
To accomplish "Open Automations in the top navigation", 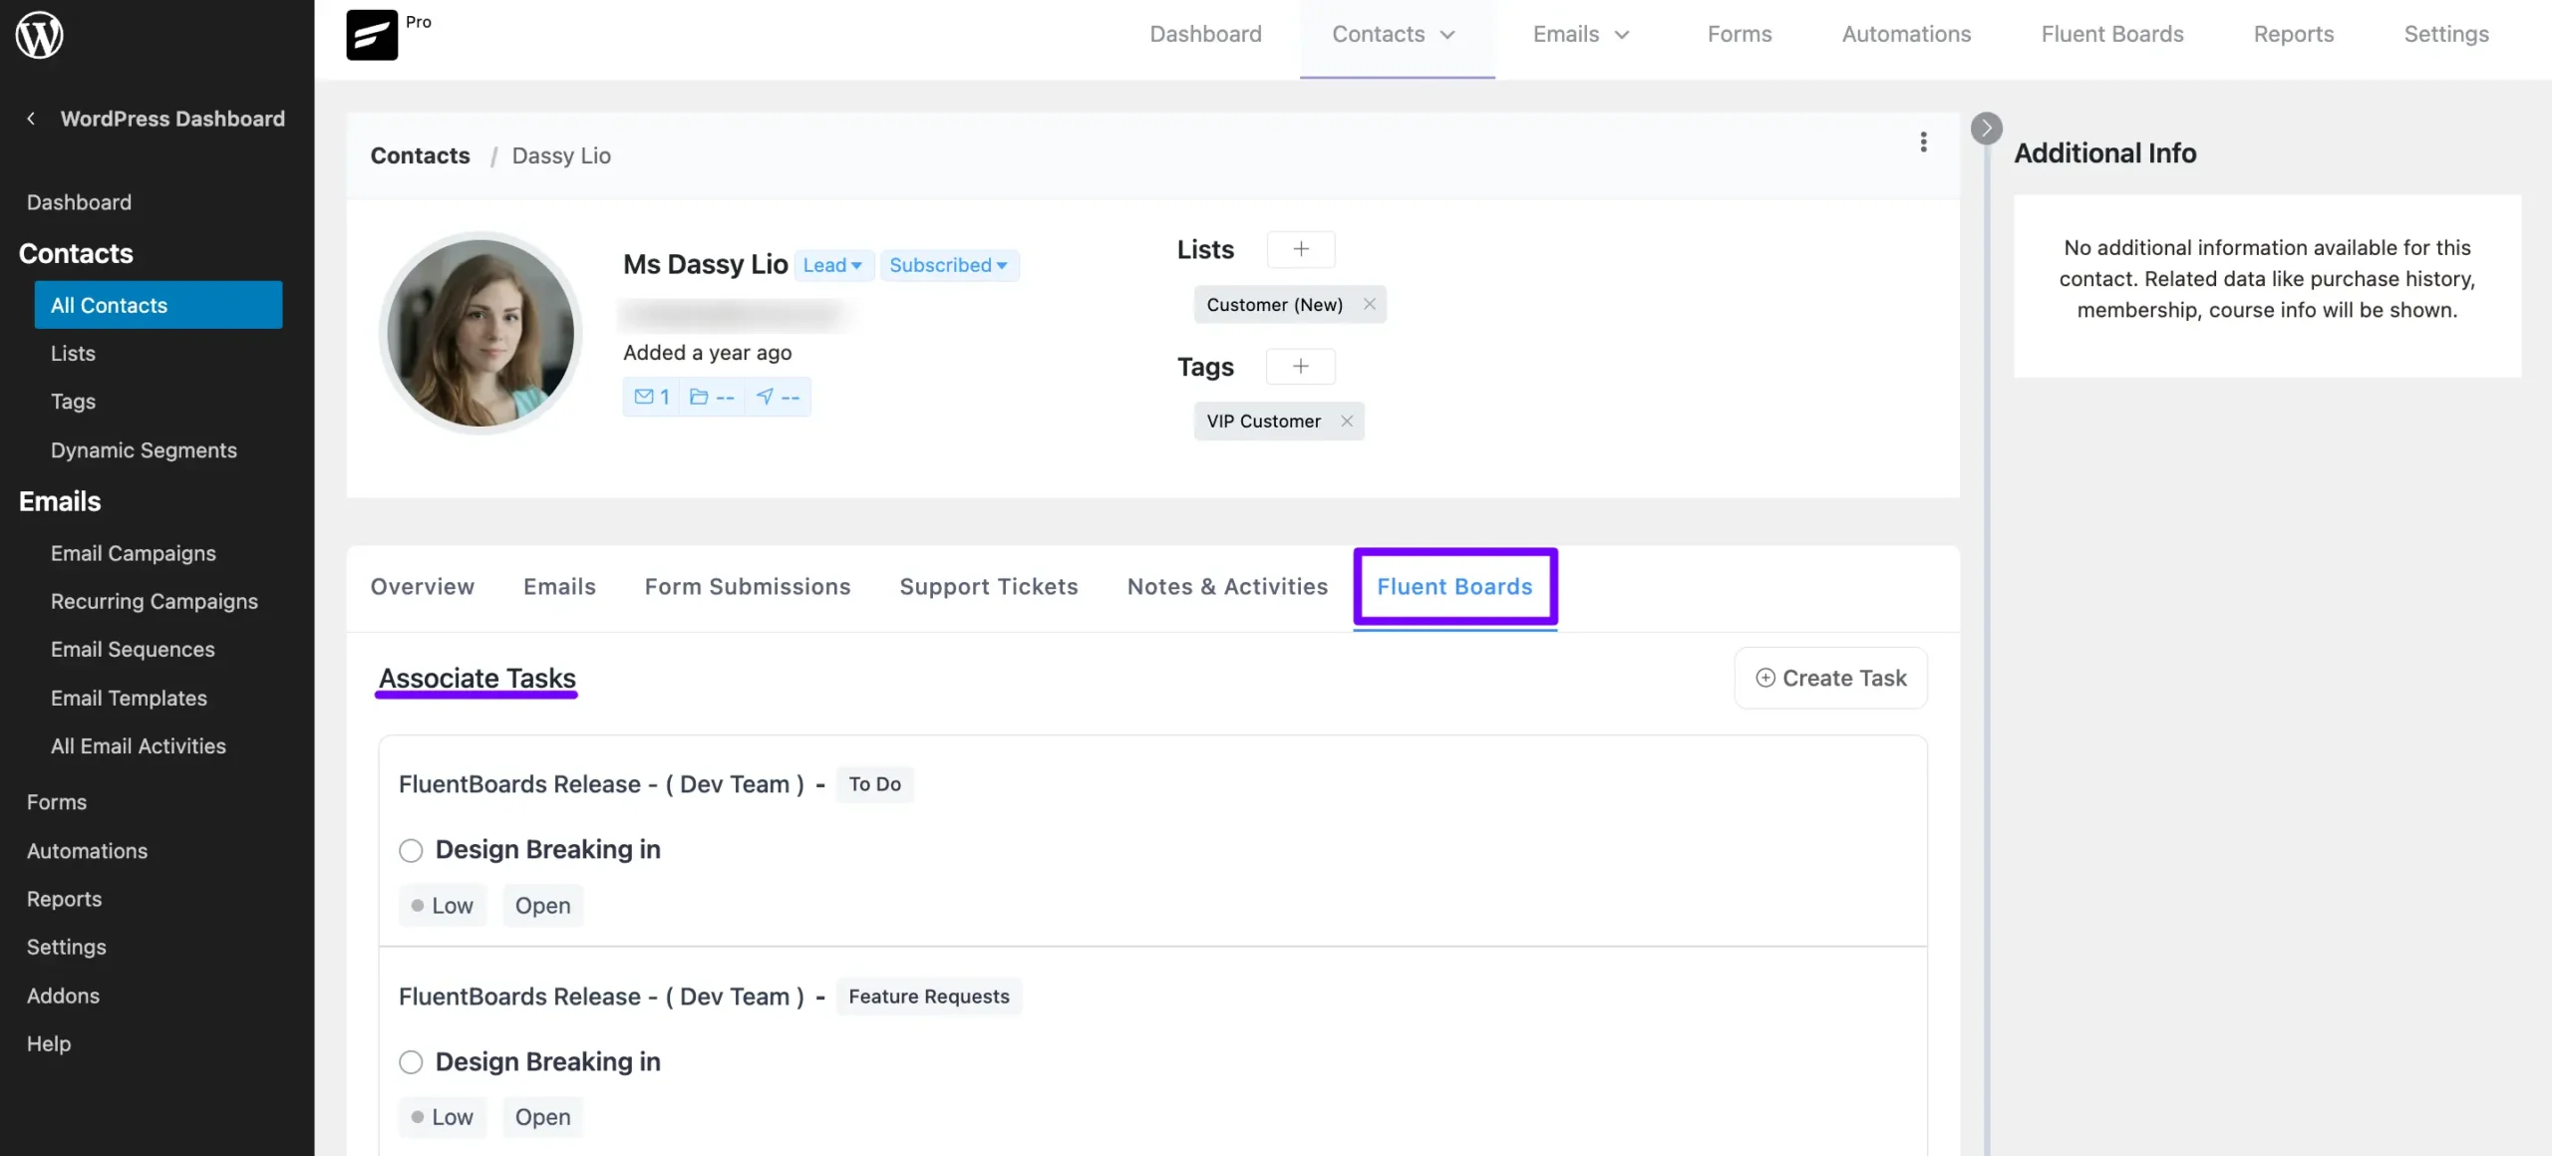I will click(x=1906, y=35).
